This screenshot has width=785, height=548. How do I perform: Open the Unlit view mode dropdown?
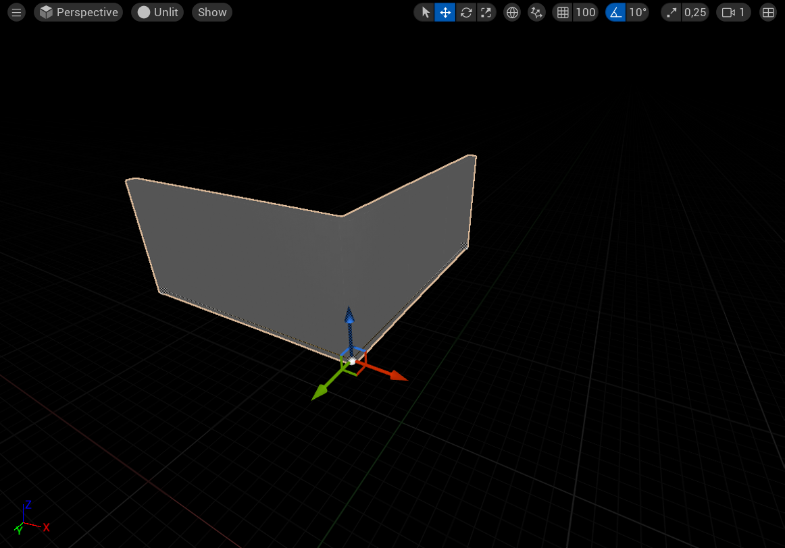coord(157,12)
